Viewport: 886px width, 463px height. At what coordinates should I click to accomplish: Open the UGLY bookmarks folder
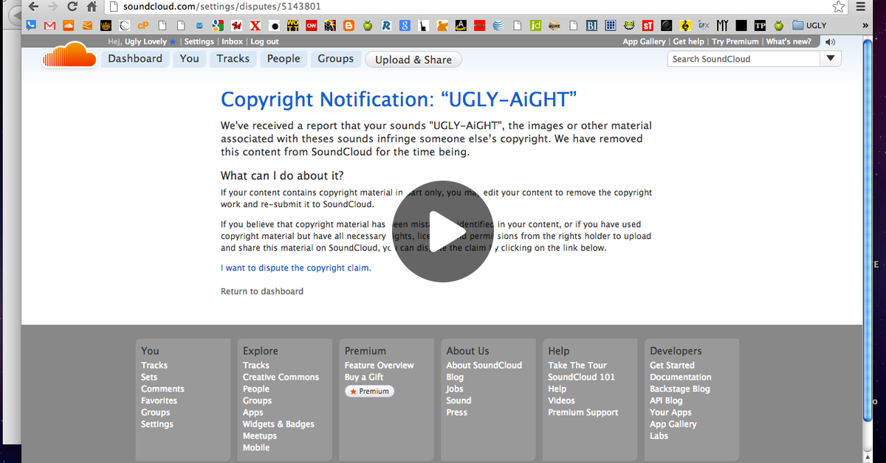tap(809, 26)
